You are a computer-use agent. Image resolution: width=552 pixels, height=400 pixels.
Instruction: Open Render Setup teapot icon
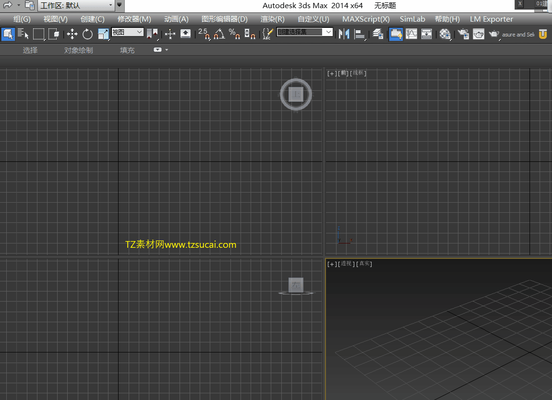(463, 34)
